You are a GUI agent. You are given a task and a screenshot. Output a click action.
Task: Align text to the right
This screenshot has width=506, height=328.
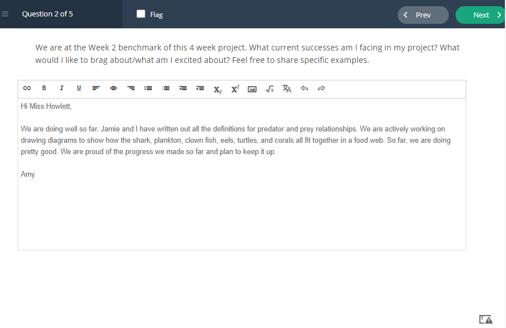pos(131,88)
